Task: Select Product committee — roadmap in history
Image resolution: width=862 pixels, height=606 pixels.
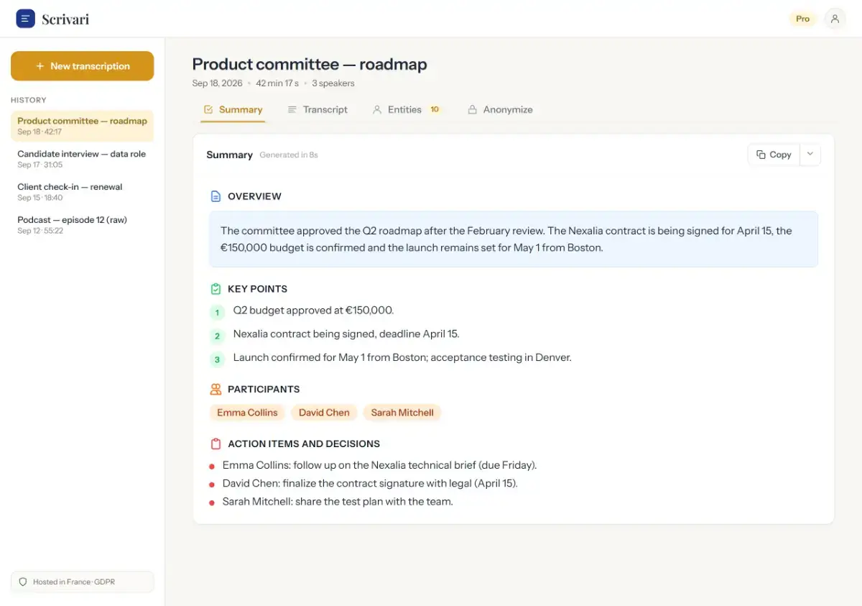Action: (x=83, y=126)
